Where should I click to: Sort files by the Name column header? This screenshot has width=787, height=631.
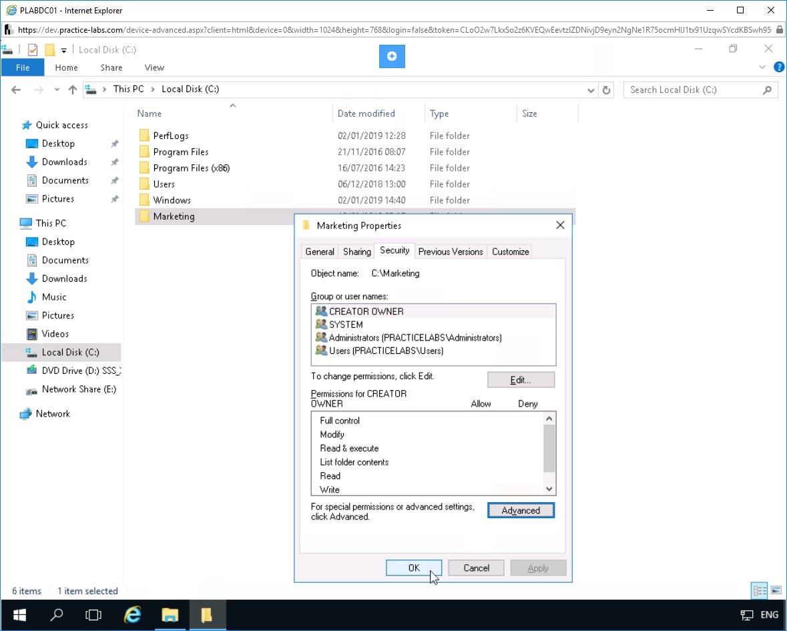150,114
